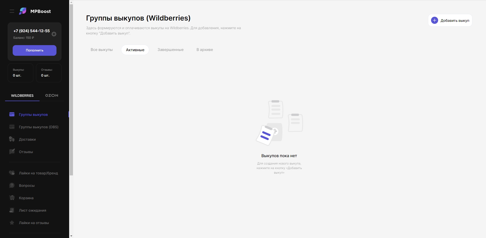Open Лист ожидания section

(33, 210)
